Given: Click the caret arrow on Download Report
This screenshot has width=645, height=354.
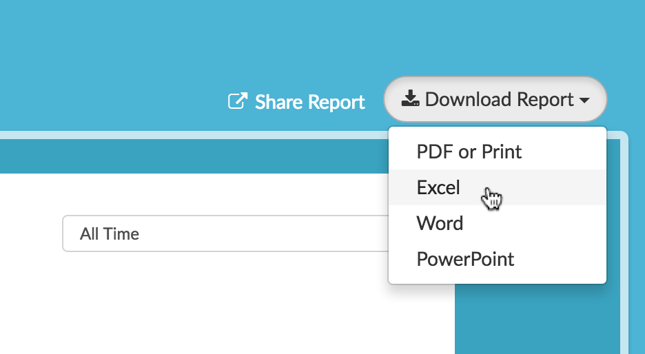Looking at the screenshot, I should pyautogui.click(x=584, y=101).
